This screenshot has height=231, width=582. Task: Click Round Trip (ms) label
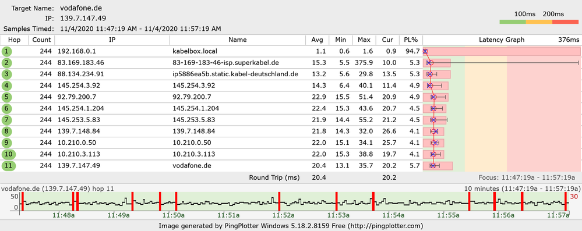tap(274, 177)
